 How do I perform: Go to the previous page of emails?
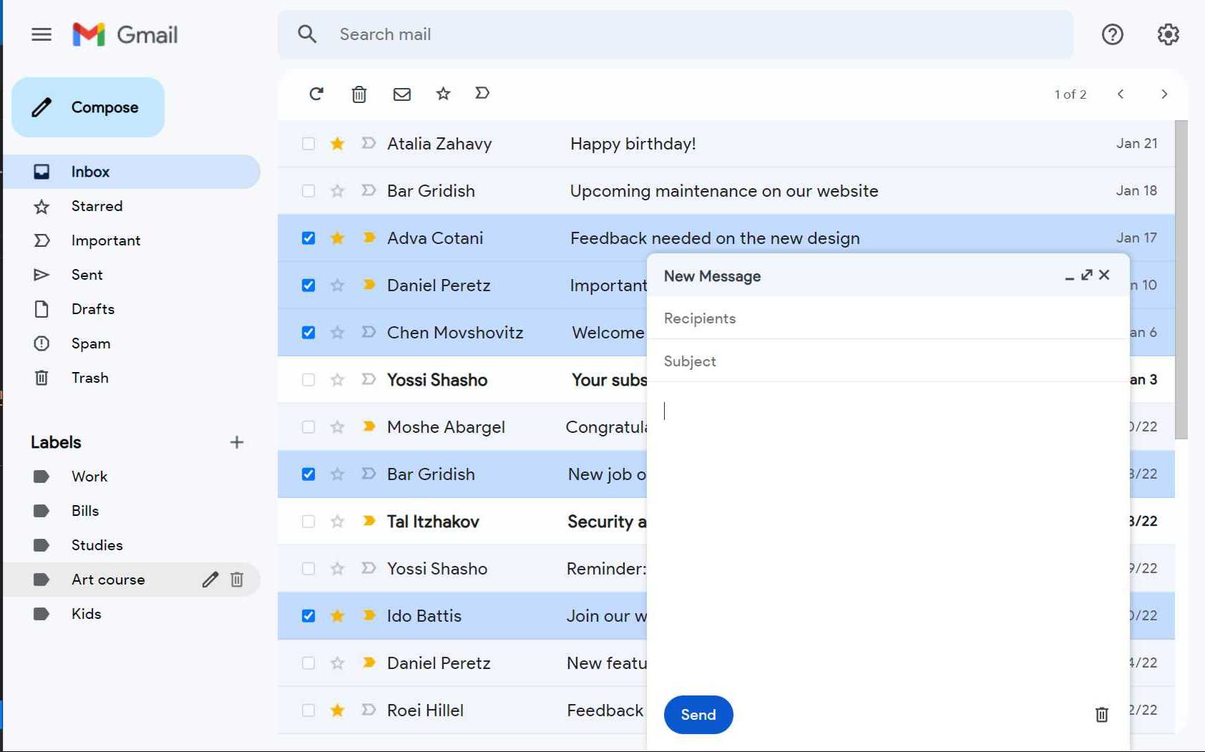1121,94
